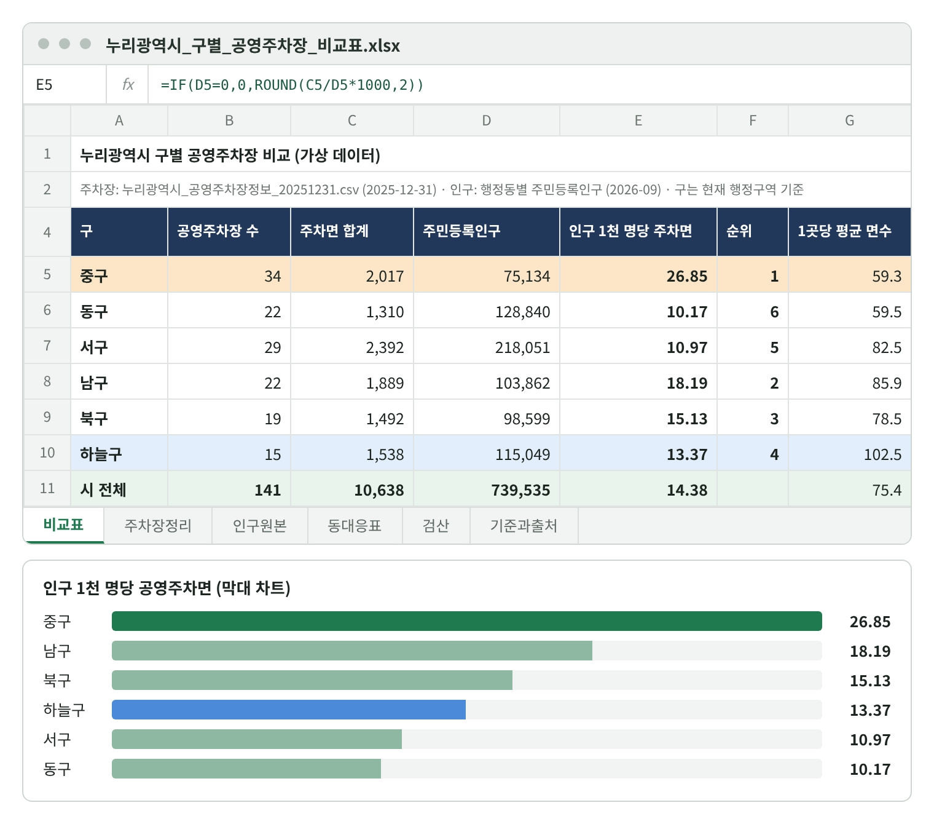Viewport: 934px width, 824px height.
Task: Select the cell showing 102.5
Action: 850,453
